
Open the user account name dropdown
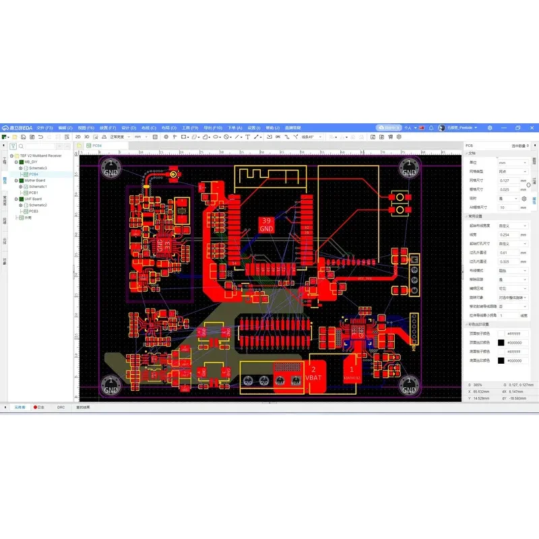(x=462, y=127)
